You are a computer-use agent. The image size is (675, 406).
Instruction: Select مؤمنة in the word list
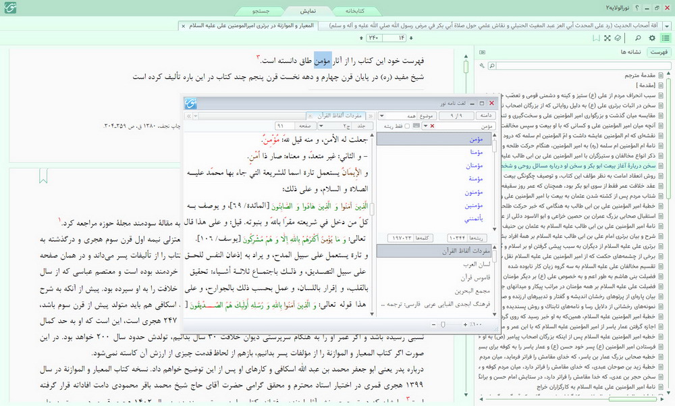(476, 179)
